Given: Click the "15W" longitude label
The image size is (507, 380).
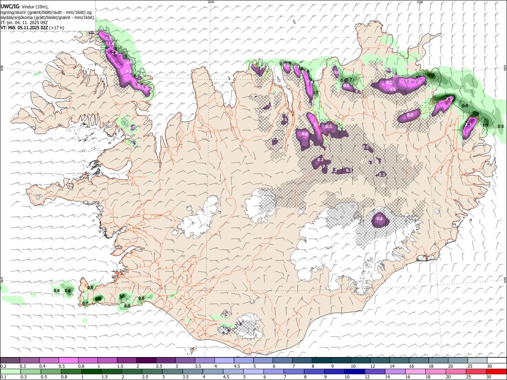Looking at the screenshot, I should [419, 2].
